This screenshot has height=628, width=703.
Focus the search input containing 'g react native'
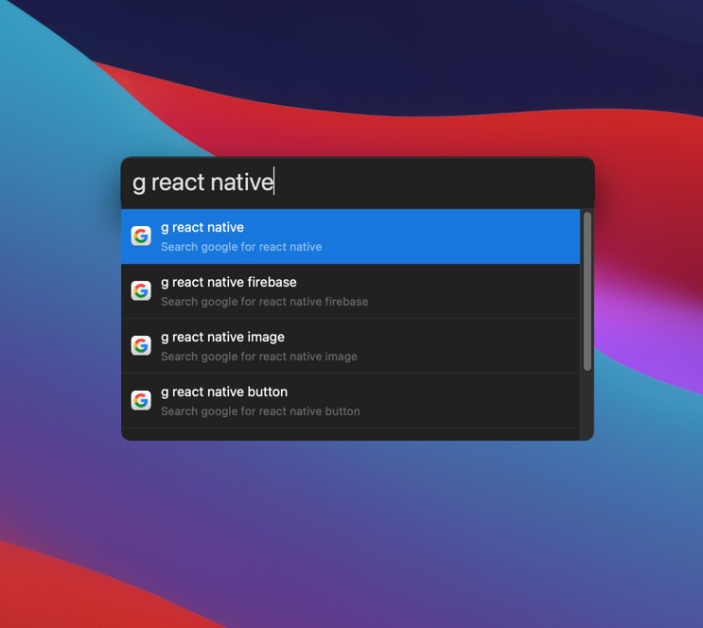coord(358,183)
